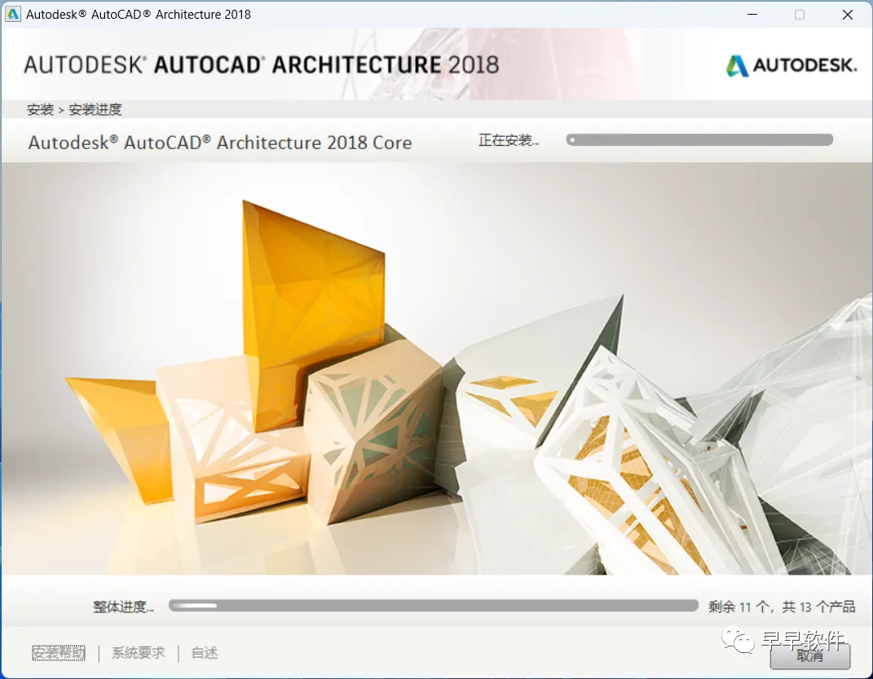Screen dimensions: 873x679
Task: Click the Autodesk logo in the header
Action: click(x=791, y=66)
